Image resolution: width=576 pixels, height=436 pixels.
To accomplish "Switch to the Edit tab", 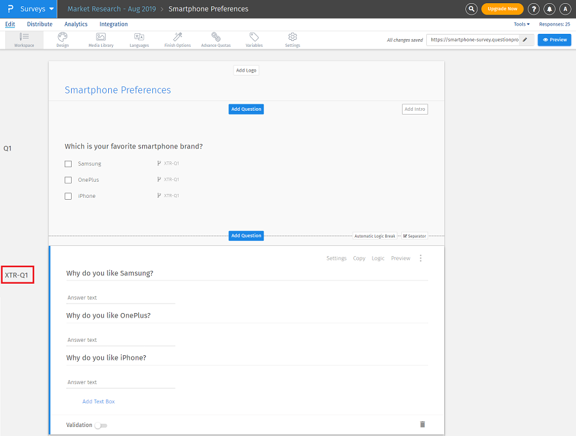I will pyautogui.click(x=10, y=24).
